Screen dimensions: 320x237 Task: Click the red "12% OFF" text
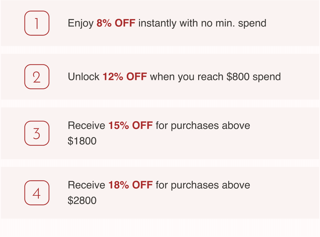125,77
